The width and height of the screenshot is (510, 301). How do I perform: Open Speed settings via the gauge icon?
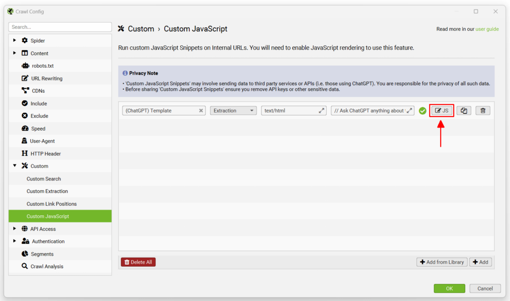click(x=24, y=129)
